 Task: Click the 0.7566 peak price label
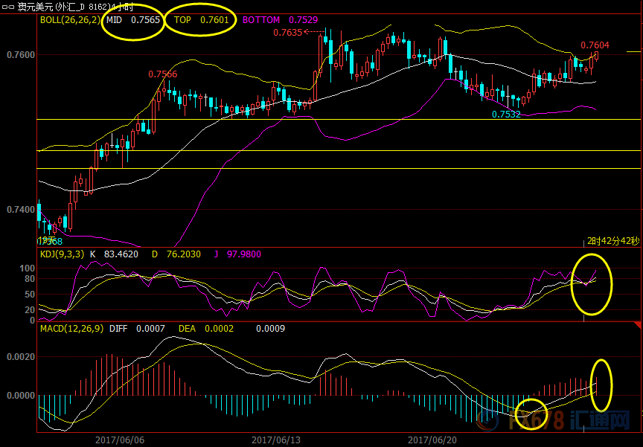162,74
